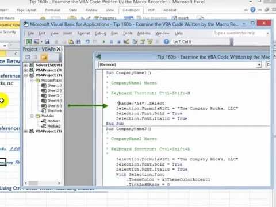This screenshot has width=276, height=207.
Task: Click the Break (pause) toolbar icon
Action: [112, 41]
